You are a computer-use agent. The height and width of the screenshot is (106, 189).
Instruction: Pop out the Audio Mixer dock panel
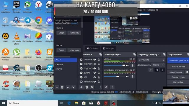click(x=134, y=54)
